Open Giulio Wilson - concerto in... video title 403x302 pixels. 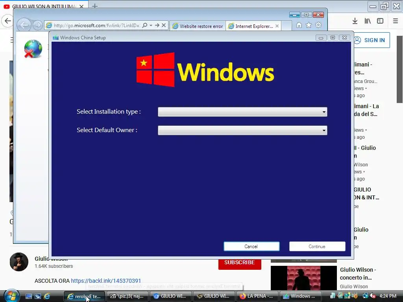(358, 274)
